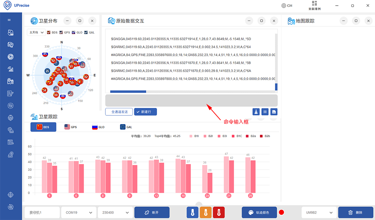Open second-to-last sidebar icon near bottom
The image size is (375, 220).
(10, 195)
